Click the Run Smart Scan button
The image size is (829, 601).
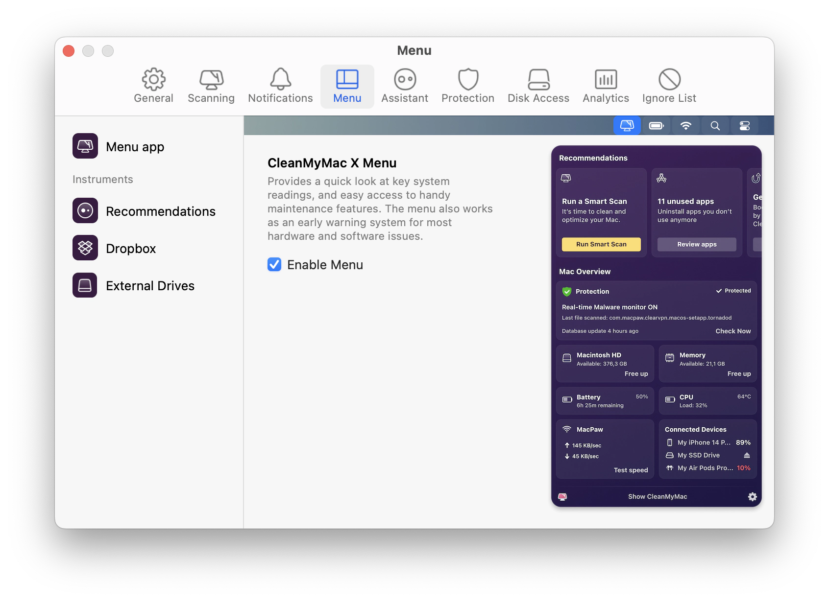(601, 244)
